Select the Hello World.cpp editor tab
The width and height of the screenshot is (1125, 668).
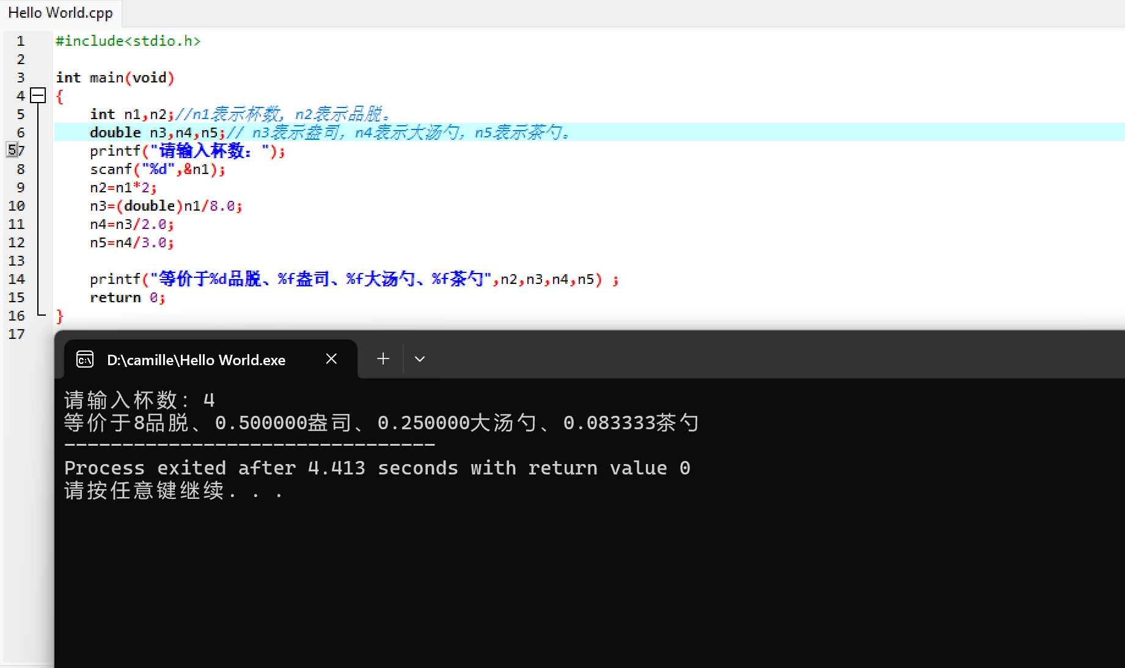pyautogui.click(x=60, y=13)
